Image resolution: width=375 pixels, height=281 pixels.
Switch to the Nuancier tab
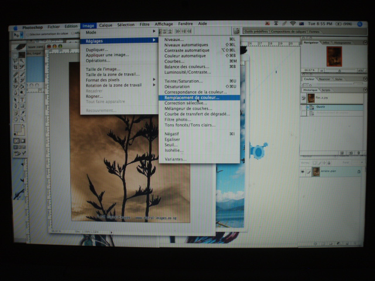point(324,79)
